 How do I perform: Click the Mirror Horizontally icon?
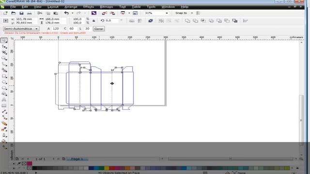pyautogui.click(x=132, y=21)
